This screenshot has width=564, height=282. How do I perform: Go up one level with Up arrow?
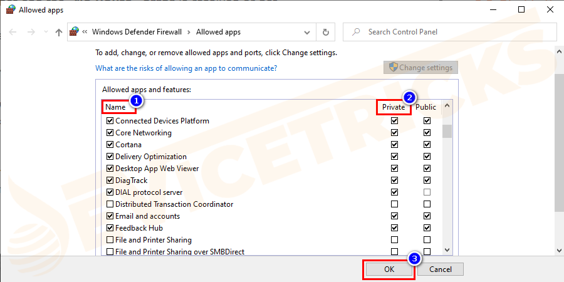(x=59, y=32)
